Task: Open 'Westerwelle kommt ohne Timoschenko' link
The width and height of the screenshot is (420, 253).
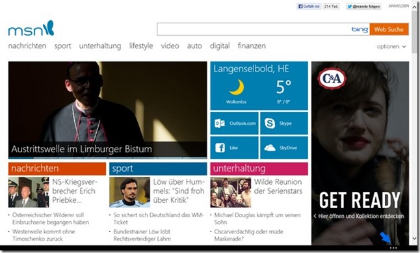Action: 44,235
